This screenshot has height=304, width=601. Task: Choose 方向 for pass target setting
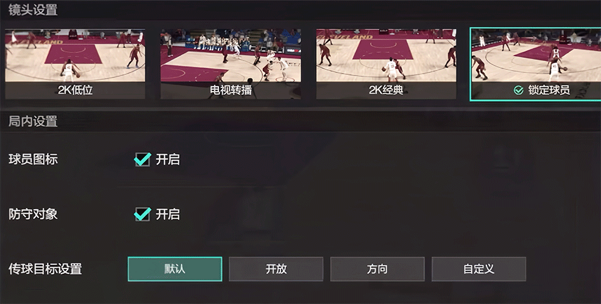pyautogui.click(x=377, y=269)
